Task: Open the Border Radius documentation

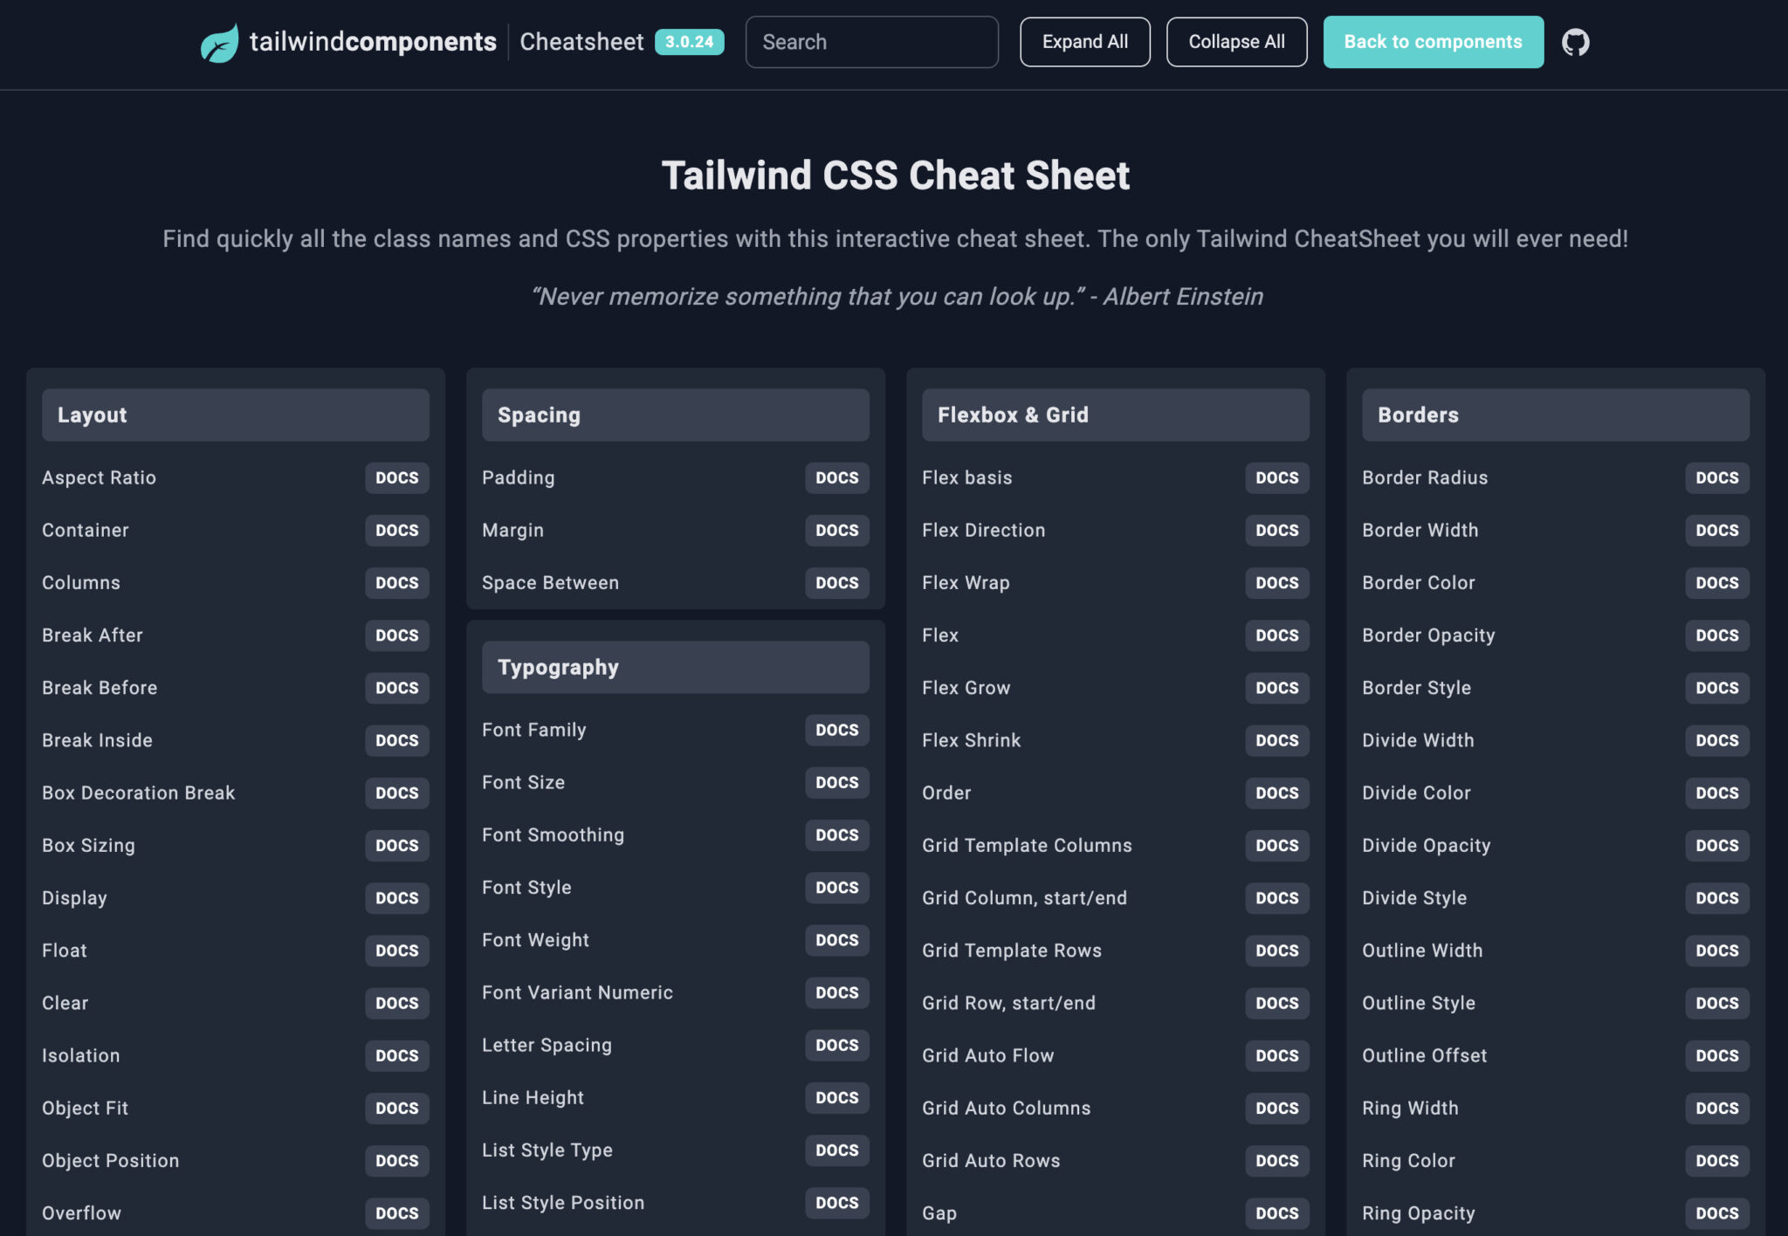Action: pyautogui.click(x=1716, y=477)
